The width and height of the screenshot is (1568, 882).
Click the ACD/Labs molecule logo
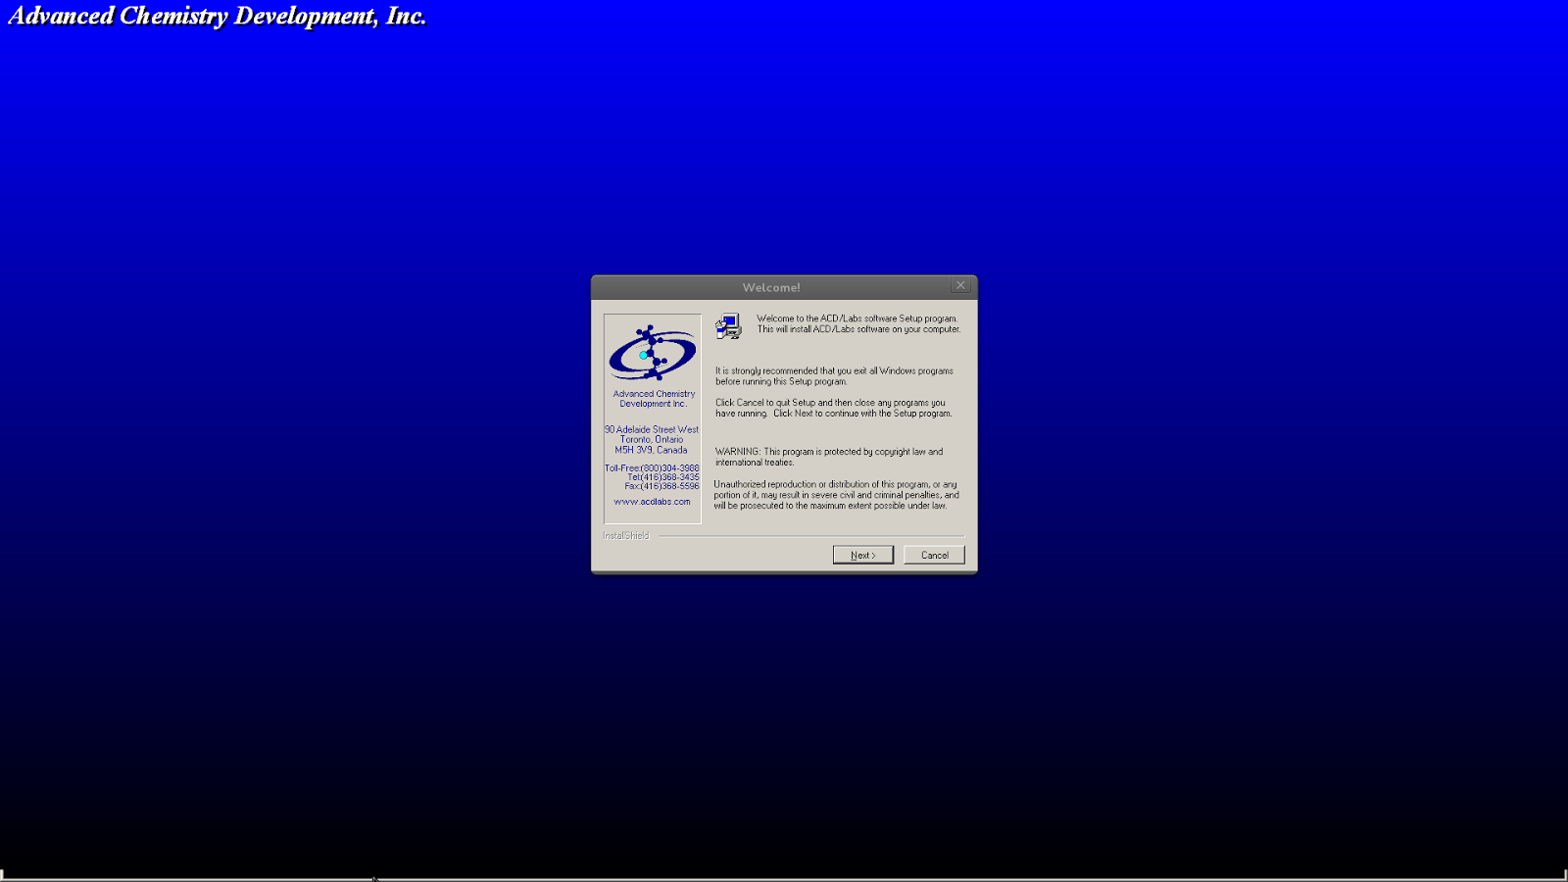653,353
